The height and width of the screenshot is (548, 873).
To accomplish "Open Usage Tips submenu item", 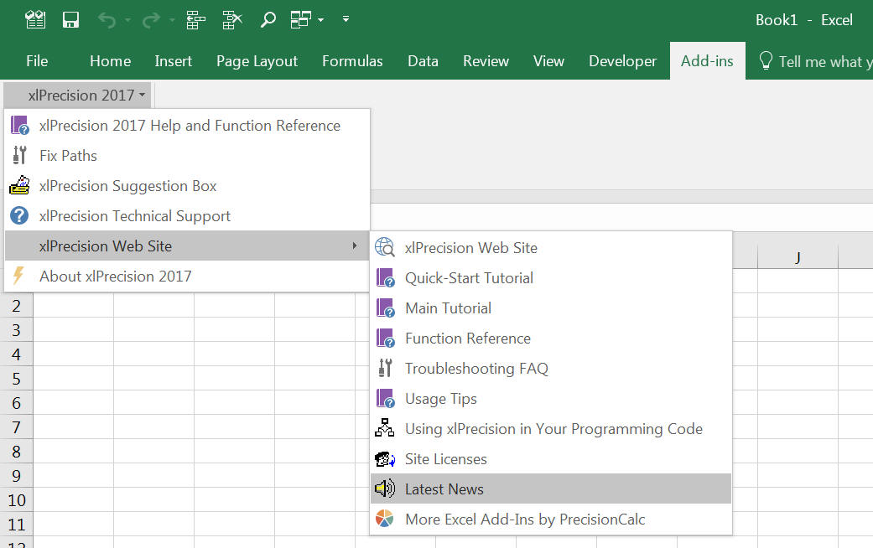I will click(x=551, y=398).
